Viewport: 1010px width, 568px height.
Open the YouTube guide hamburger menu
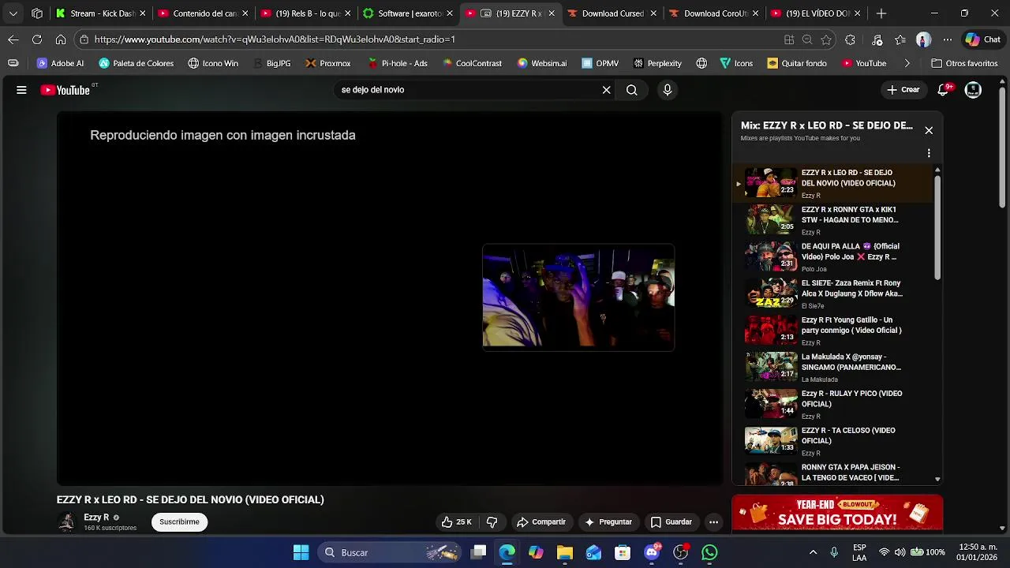[21, 90]
